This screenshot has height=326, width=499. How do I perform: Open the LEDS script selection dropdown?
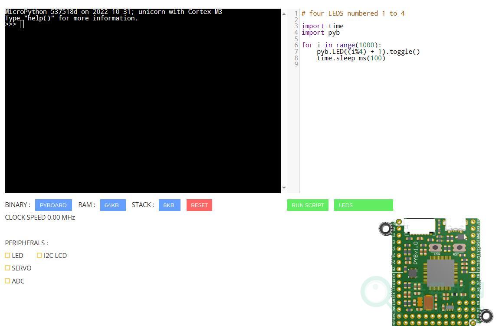point(363,205)
